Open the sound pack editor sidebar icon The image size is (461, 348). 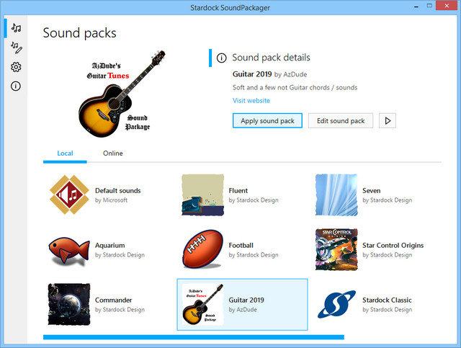point(16,48)
